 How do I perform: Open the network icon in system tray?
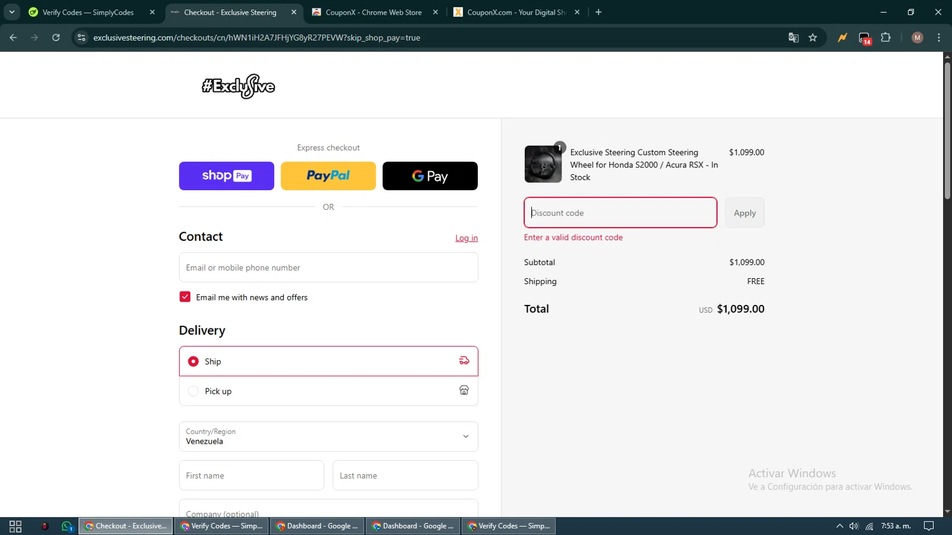pos(869,526)
